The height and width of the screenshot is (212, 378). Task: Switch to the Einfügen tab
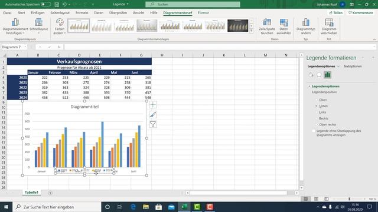click(x=38, y=13)
